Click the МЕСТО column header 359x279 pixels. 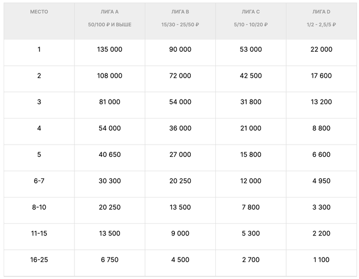[39, 11]
